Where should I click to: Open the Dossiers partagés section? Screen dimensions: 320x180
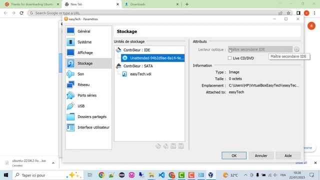pos(88,116)
